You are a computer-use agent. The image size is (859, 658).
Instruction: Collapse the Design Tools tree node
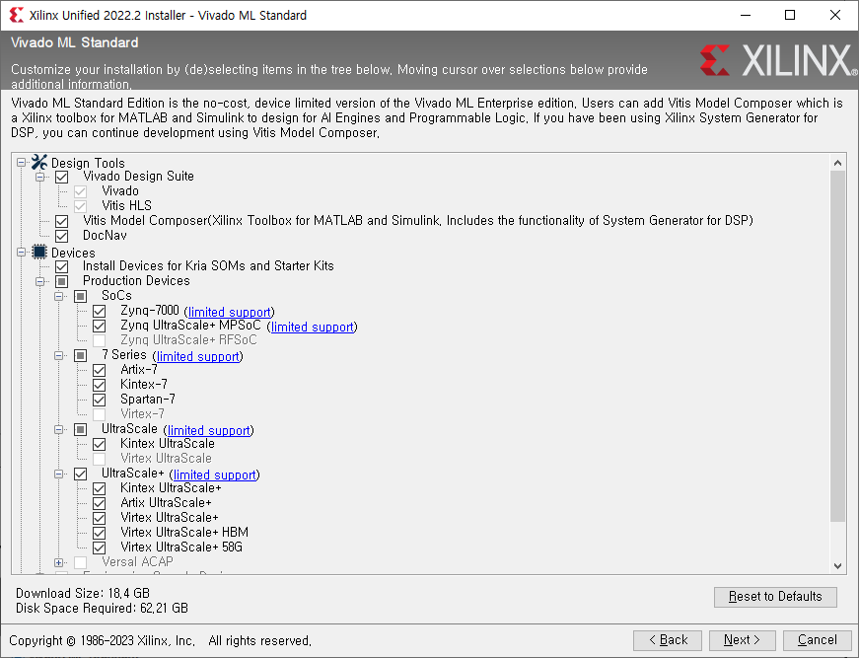coord(22,162)
